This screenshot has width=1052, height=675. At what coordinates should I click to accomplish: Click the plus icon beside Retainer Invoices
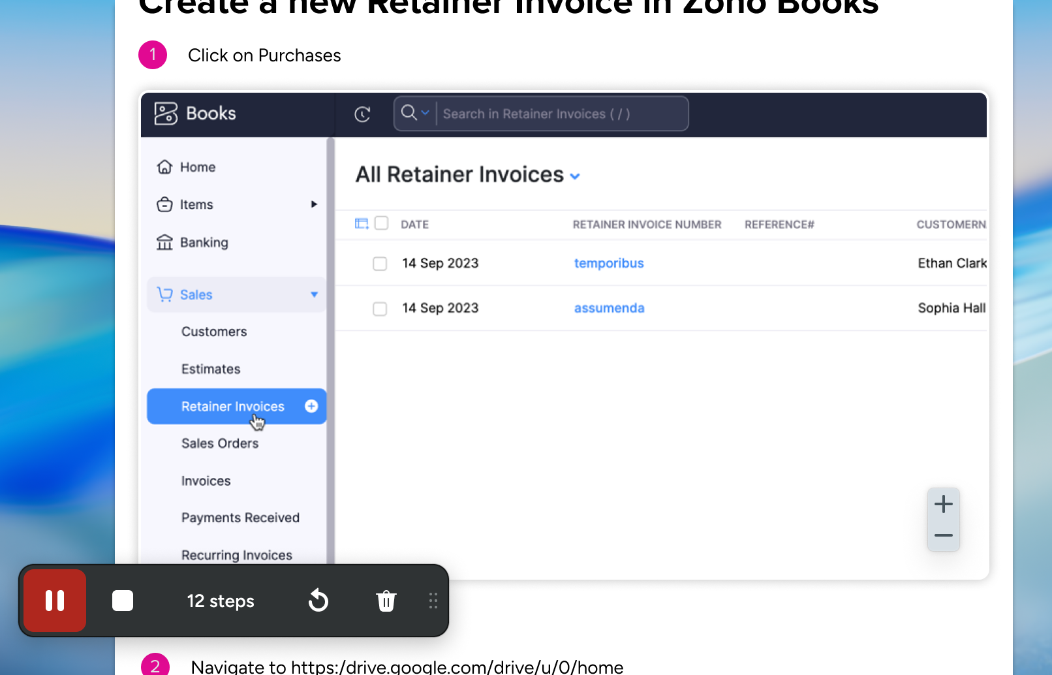(x=311, y=406)
